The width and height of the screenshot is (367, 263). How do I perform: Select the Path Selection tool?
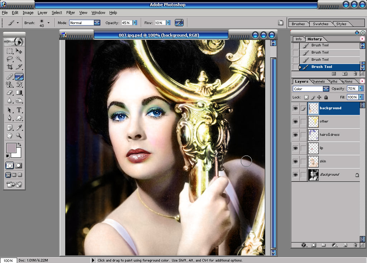(x=10, y=110)
